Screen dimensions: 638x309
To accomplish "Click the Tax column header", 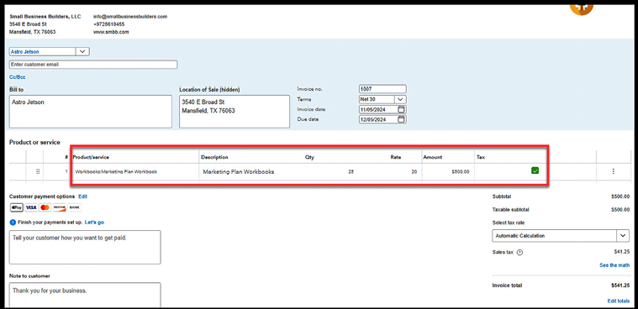I will (x=481, y=157).
